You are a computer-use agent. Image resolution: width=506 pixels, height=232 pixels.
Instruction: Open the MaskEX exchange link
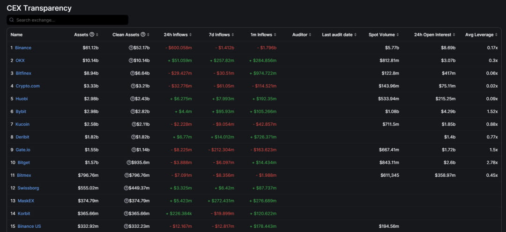pyautogui.click(x=26, y=201)
